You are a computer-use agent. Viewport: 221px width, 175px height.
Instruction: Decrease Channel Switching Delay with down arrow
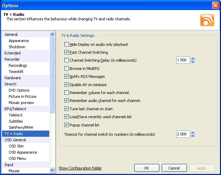coord(192,62)
